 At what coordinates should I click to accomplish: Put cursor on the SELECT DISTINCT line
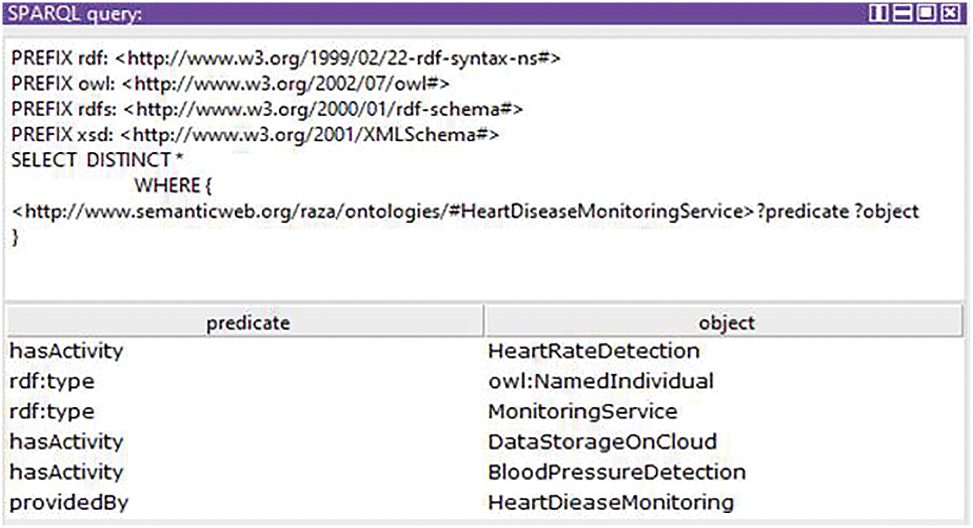tap(96, 160)
